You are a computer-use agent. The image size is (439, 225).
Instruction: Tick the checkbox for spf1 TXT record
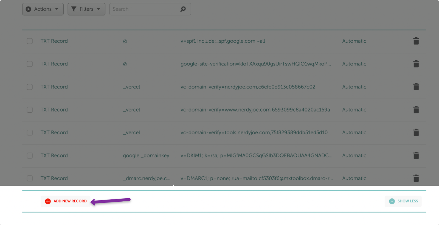[30, 41]
